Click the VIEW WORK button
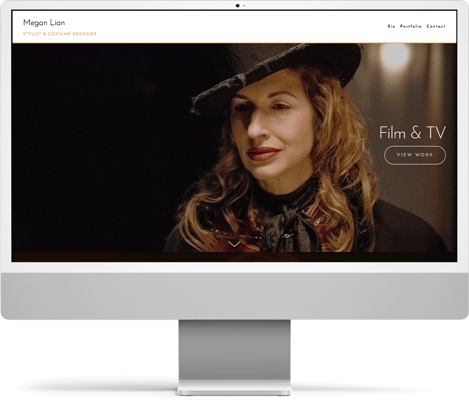The width and height of the screenshot is (469, 407). click(x=415, y=155)
